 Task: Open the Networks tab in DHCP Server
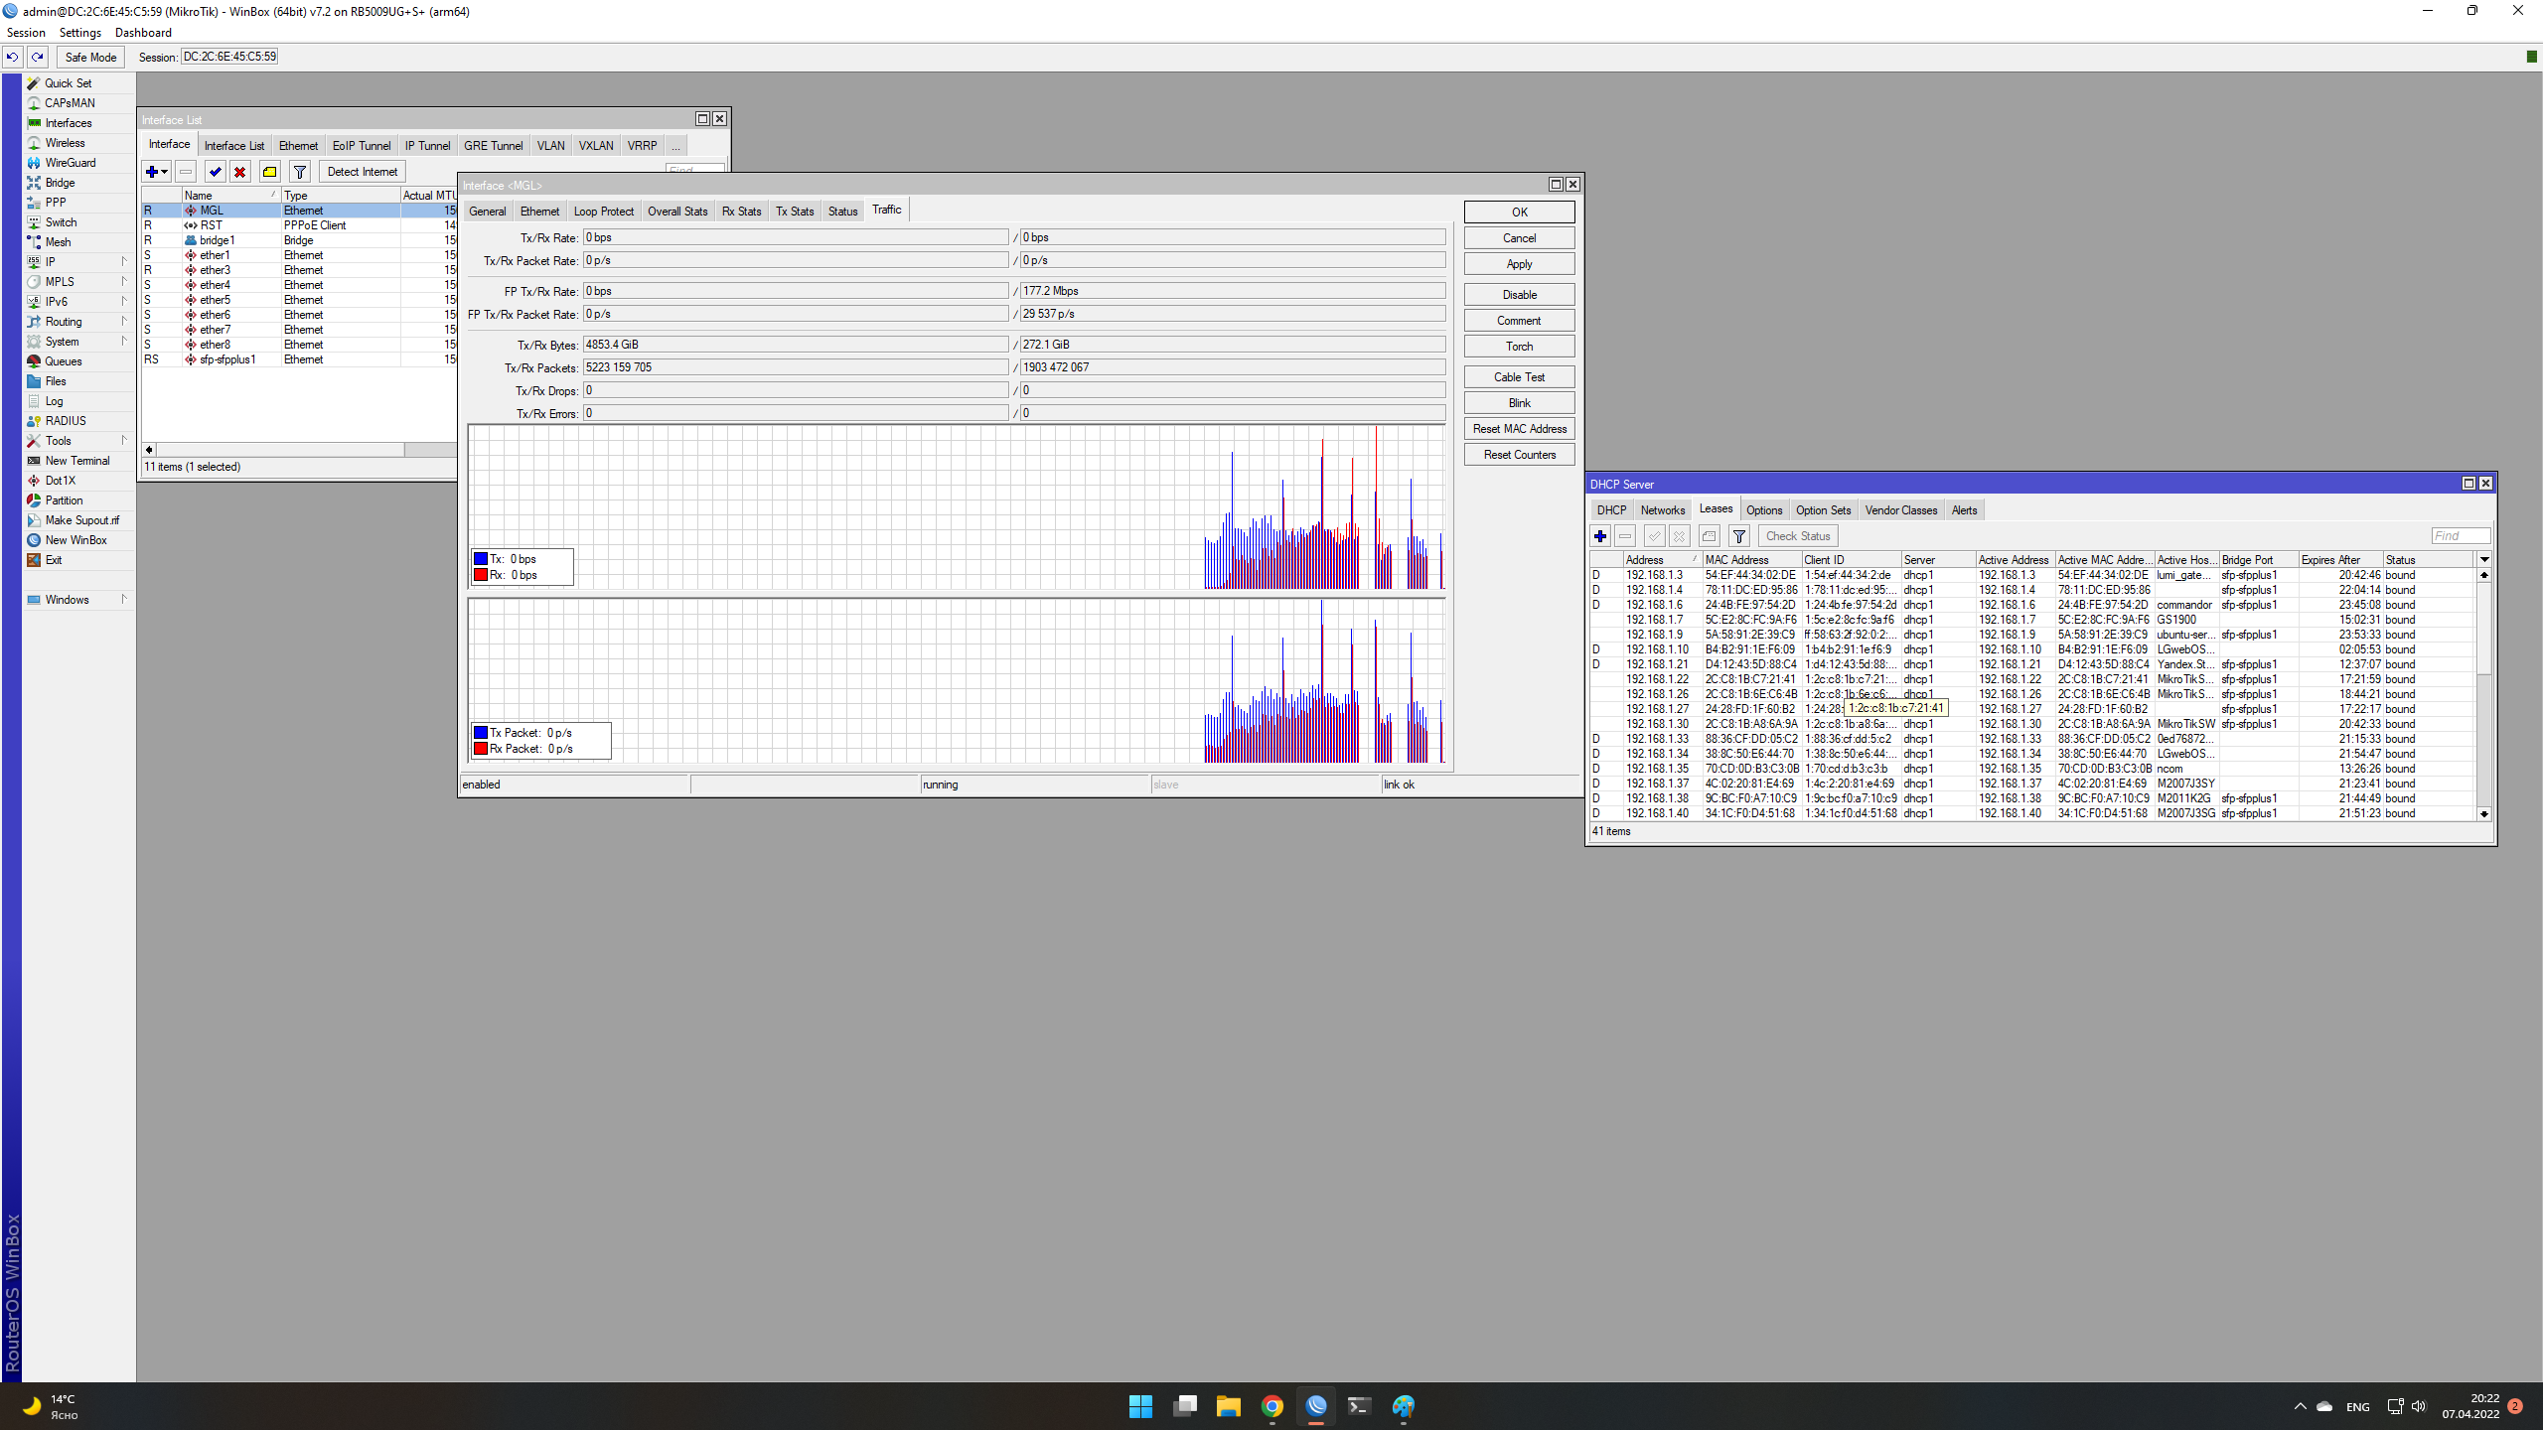pos(1662,510)
